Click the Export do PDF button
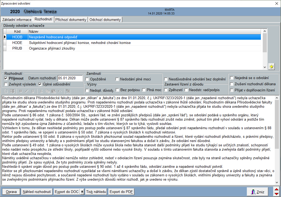 pos(121,192)
